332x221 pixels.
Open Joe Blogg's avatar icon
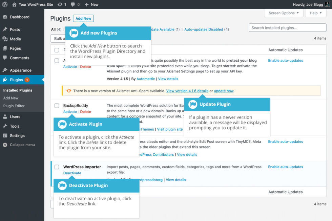327,4
